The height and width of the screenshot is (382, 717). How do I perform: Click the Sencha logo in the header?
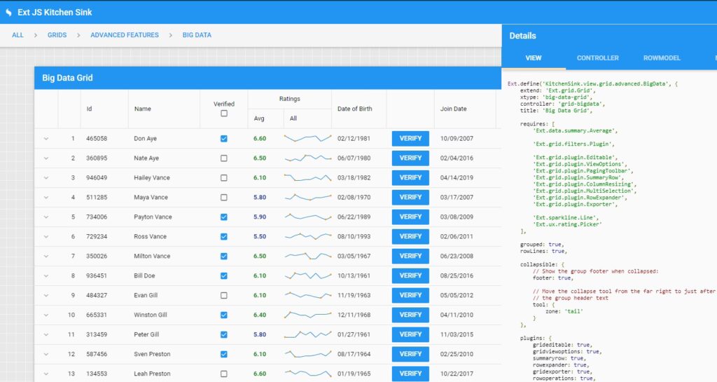(x=8, y=13)
